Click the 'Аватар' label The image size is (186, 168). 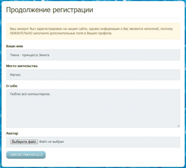tap(12, 133)
